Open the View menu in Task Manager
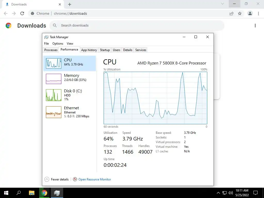Screen dimensions: 264x198 tap(70, 43)
